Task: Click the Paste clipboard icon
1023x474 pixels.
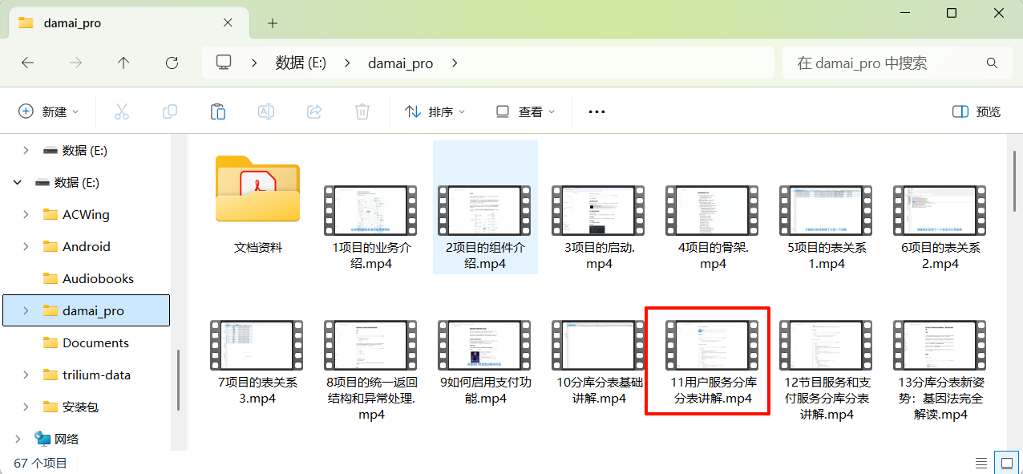Action: pos(218,111)
